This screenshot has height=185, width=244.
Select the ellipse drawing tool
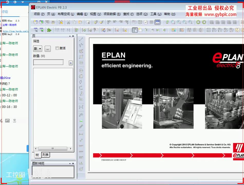pyautogui.click(x=81, y=99)
